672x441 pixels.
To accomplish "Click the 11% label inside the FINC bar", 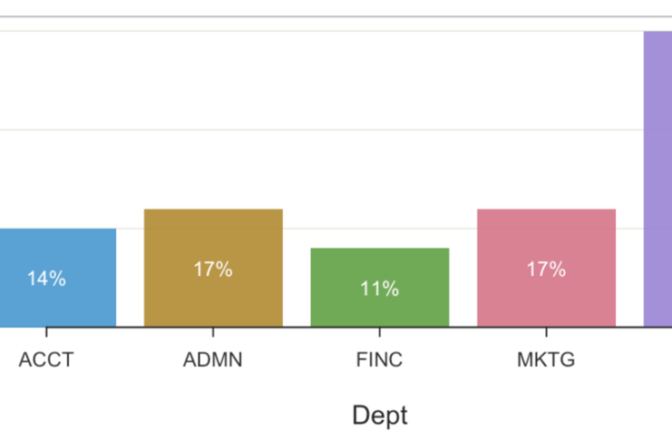I will click(x=379, y=289).
